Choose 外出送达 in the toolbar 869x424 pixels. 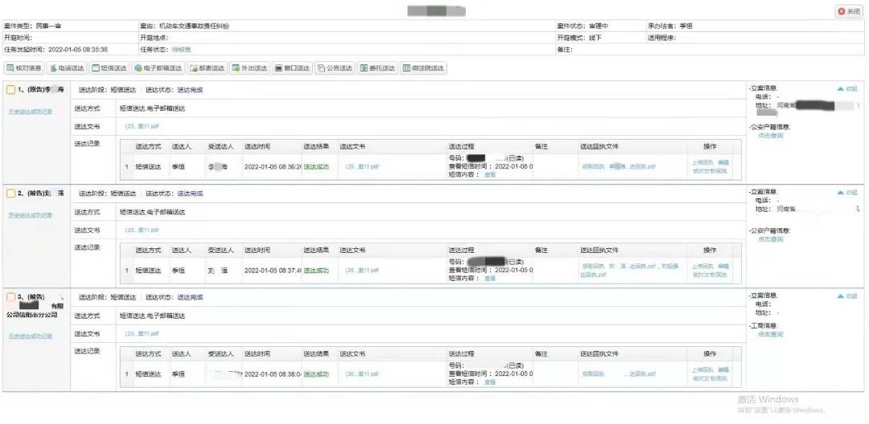pyautogui.click(x=249, y=68)
